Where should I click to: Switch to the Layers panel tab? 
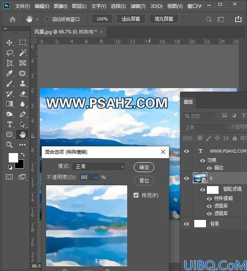click(x=188, y=102)
